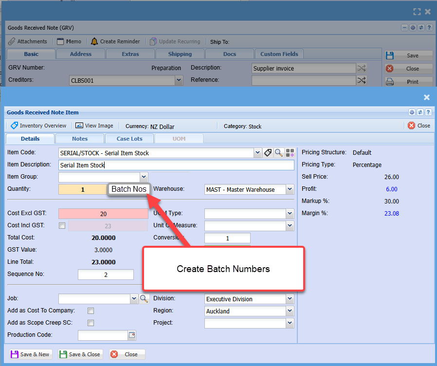Click View Image in the toolbar
This screenshot has width=437, height=366.
pyautogui.click(x=94, y=126)
